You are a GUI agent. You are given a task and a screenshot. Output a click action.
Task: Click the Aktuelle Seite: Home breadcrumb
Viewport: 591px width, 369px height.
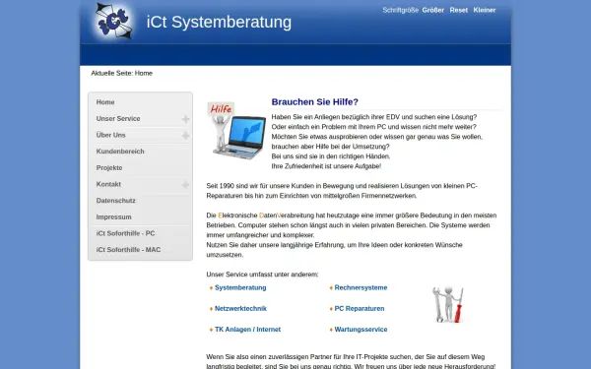click(122, 74)
